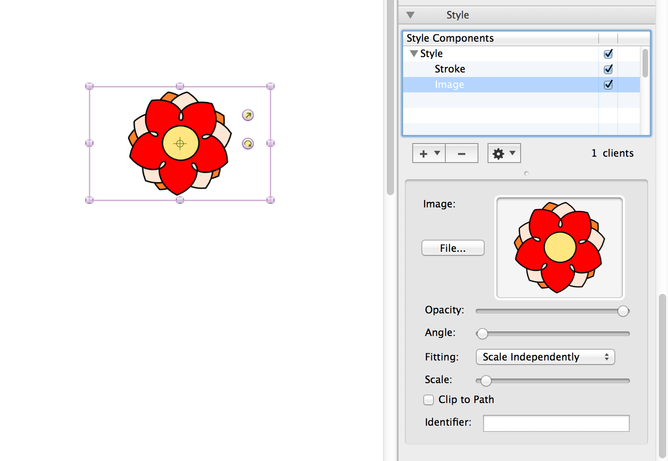Image resolution: width=668 pixels, height=461 pixels.
Task: Click the rotation knob on canvas
Action: pyautogui.click(x=248, y=144)
